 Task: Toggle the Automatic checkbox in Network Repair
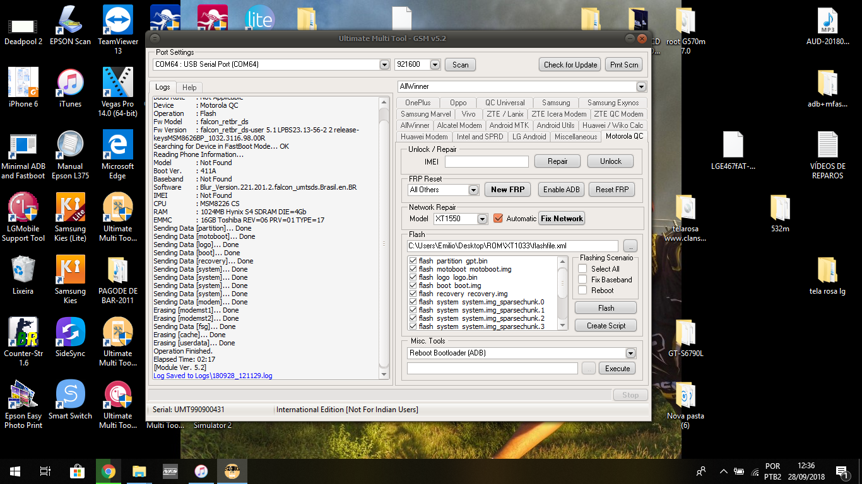(498, 219)
